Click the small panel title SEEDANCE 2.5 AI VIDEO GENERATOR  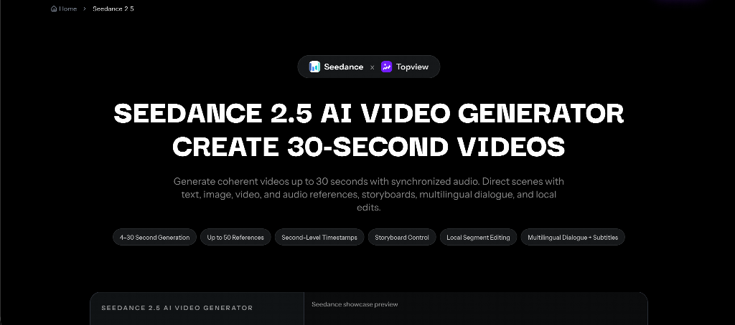pos(177,308)
